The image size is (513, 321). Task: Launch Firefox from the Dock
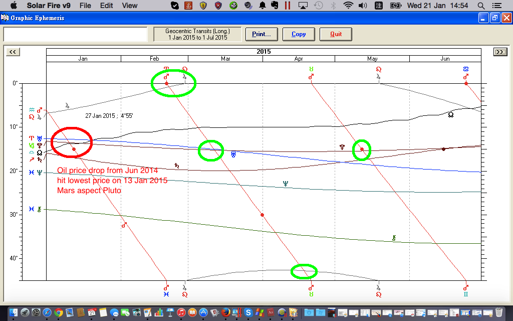pos(226,312)
